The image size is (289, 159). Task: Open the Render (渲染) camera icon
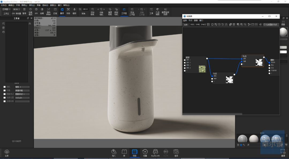(x=176, y=153)
